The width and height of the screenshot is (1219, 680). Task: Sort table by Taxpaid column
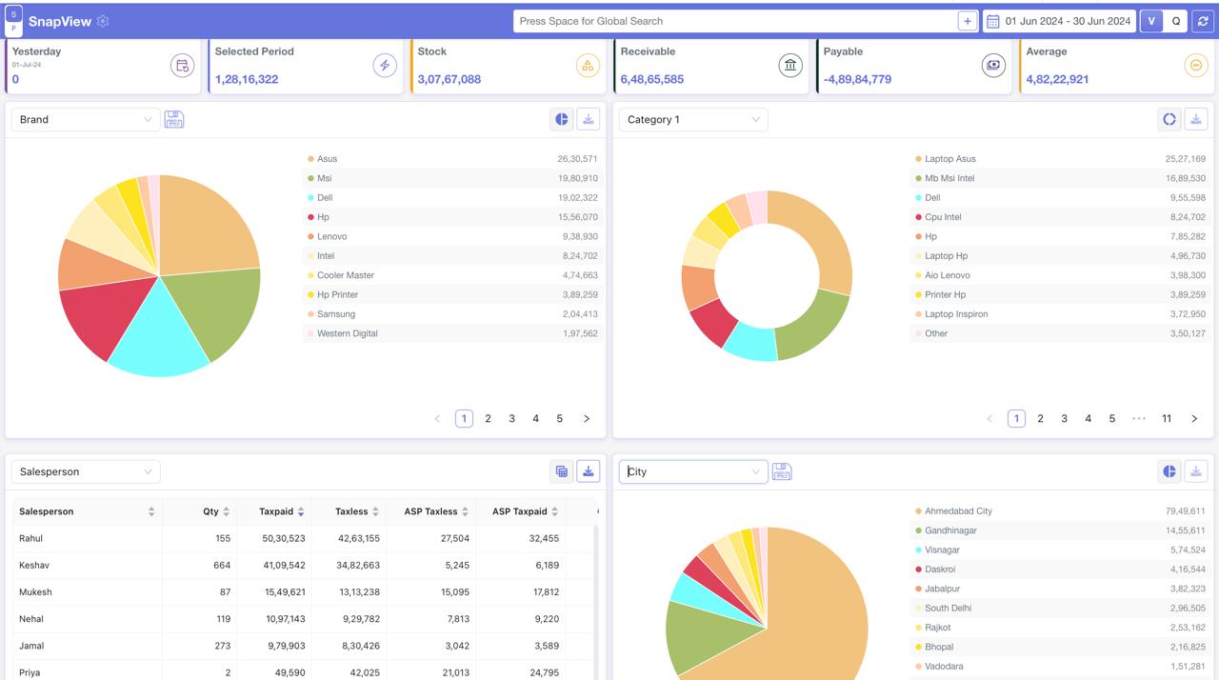[x=301, y=511]
